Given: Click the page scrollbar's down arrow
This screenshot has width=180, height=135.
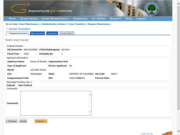Looking at the screenshot, I should tap(178, 131).
